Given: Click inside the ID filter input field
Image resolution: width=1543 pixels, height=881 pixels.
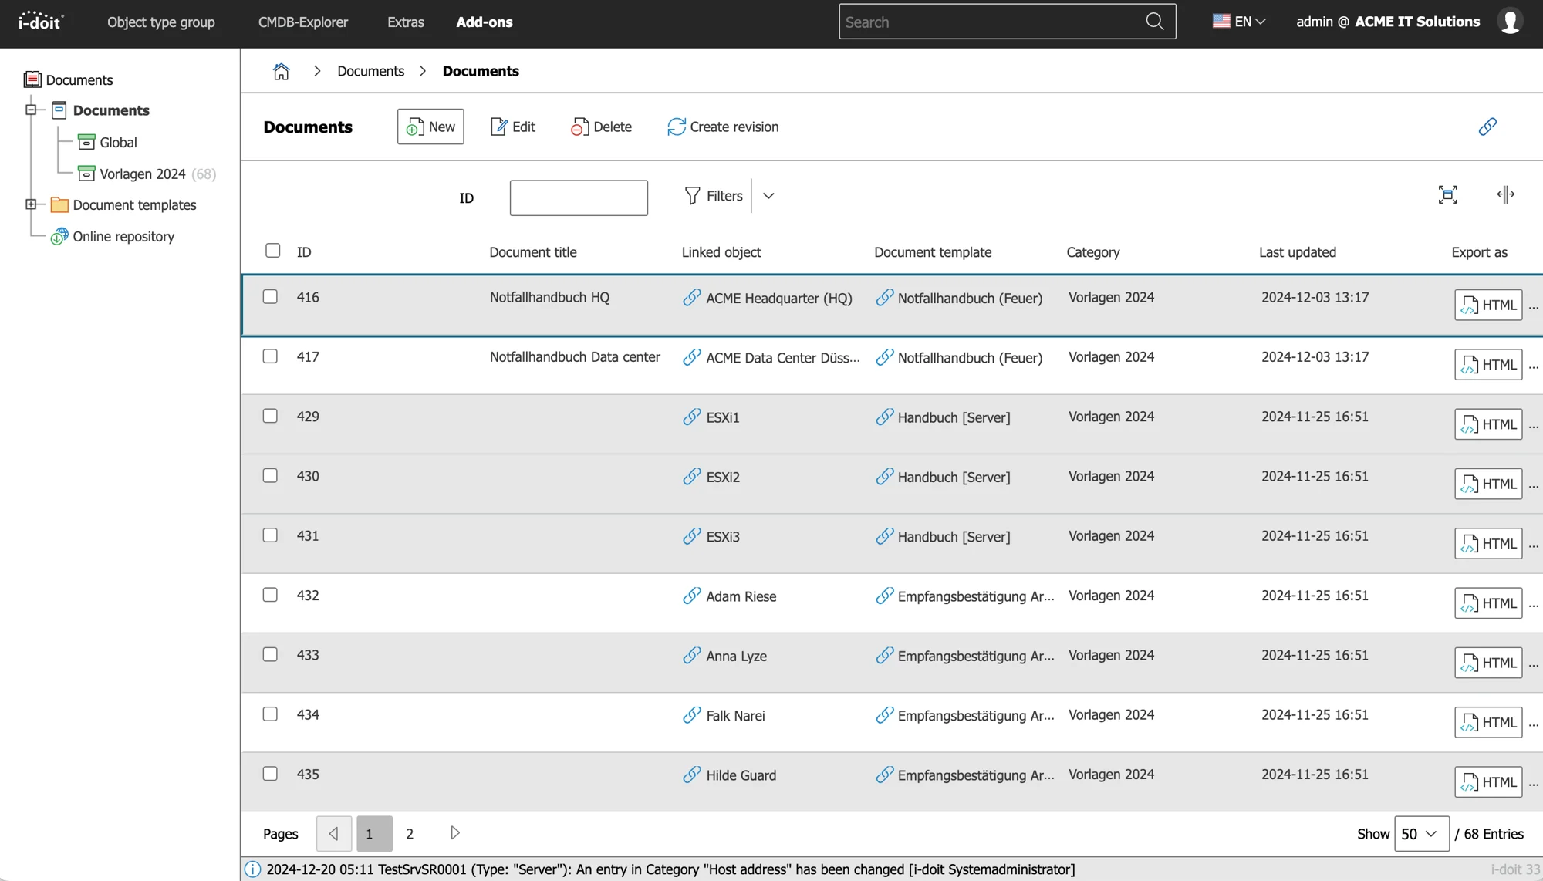Looking at the screenshot, I should pyautogui.click(x=579, y=197).
